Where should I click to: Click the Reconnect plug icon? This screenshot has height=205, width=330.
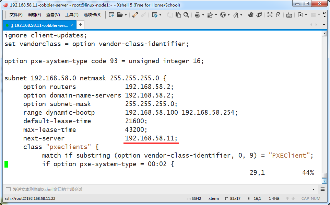tap(135, 15)
